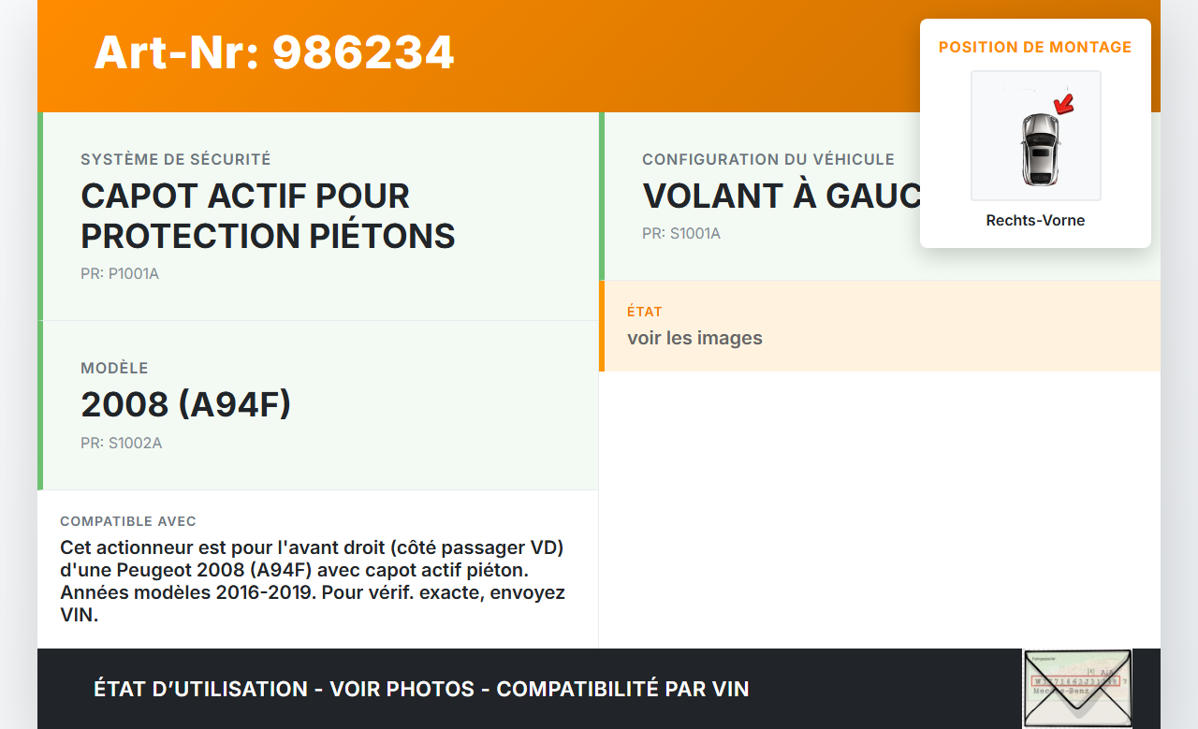The height and width of the screenshot is (729, 1198).
Task: Click the "MODÈLE" label
Action: [x=114, y=369]
